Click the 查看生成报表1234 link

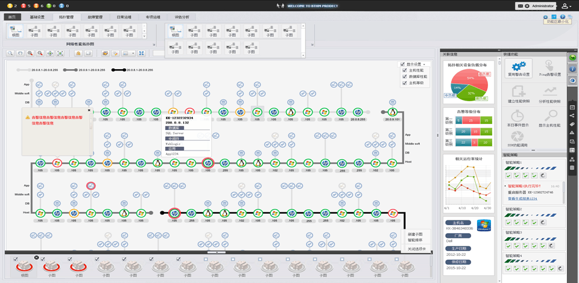point(522,199)
